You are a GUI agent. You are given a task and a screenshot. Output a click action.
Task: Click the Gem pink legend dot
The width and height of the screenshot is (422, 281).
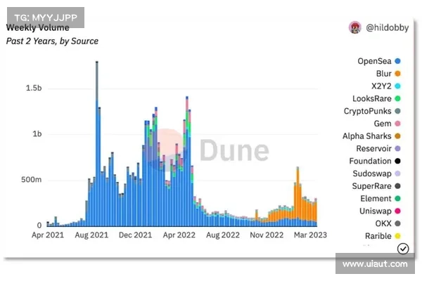click(397, 124)
